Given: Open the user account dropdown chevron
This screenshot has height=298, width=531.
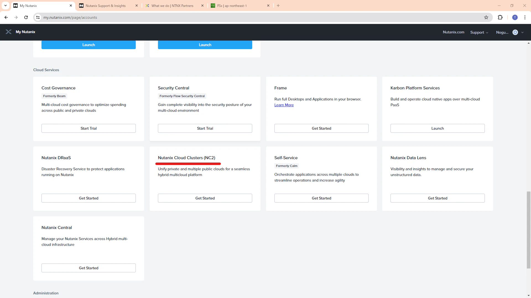Looking at the screenshot, I should (522, 32).
